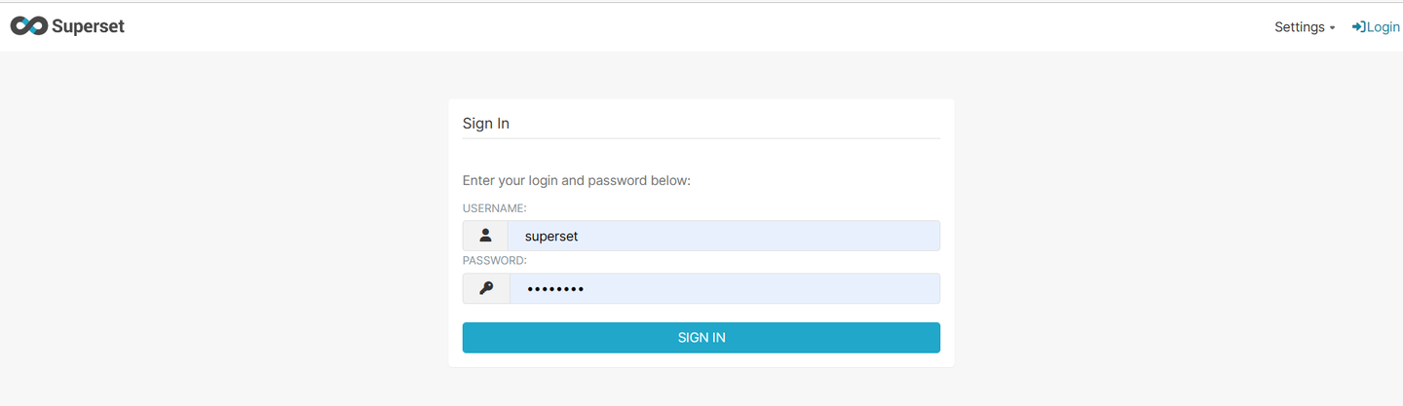Image resolution: width=1403 pixels, height=406 pixels.
Task: Click the dots inside the password field
Action: [554, 288]
